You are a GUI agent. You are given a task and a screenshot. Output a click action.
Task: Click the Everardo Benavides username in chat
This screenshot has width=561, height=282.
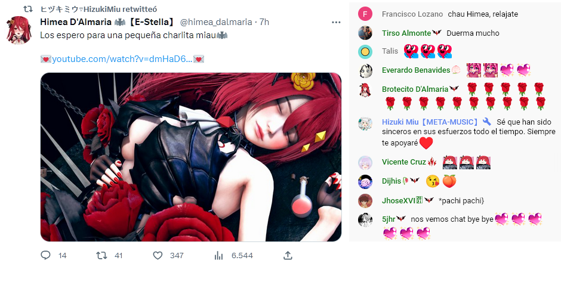pos(416,70)
